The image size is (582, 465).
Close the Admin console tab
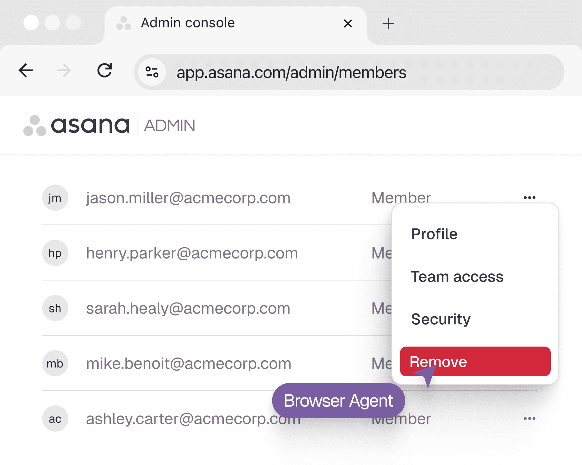pos(348,23)
